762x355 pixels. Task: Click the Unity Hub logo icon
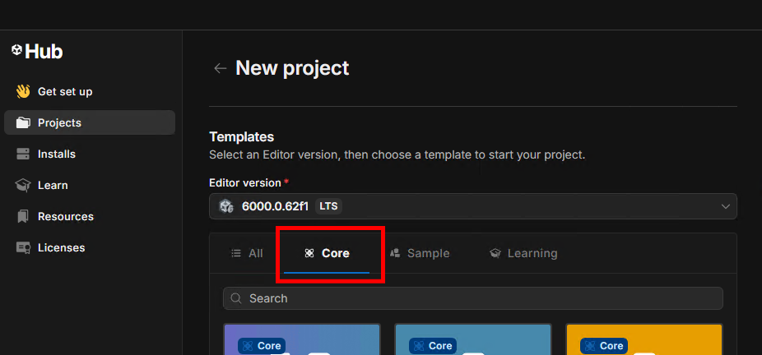click(x=16, y=51)
